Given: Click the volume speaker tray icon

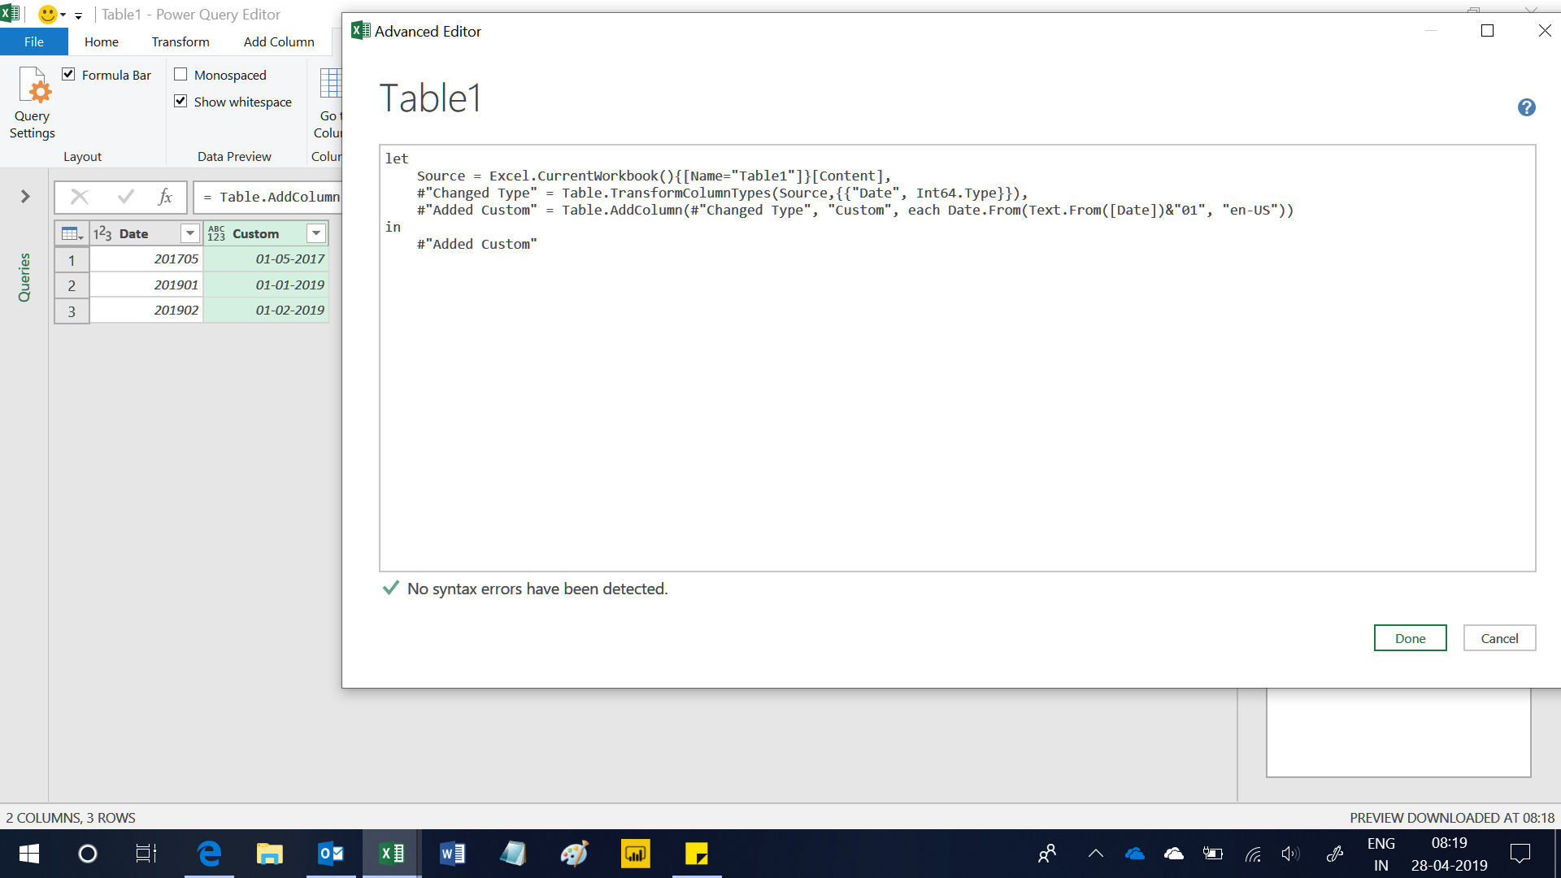Looking at the screenshot, I should [1290, 854].
